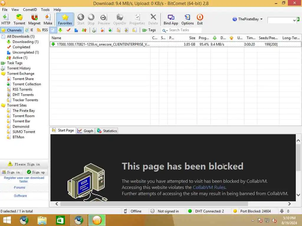Filter tasks by Downloading green arrow icon
This screenshot has width=302, height=226.
pyautogui.click(x=60, y=30)
